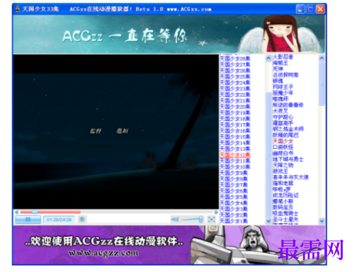This screenshot has width=357, height=272.
Task: Select 哆啦a梦 in the anime list
Action: (x=282, y=189)
